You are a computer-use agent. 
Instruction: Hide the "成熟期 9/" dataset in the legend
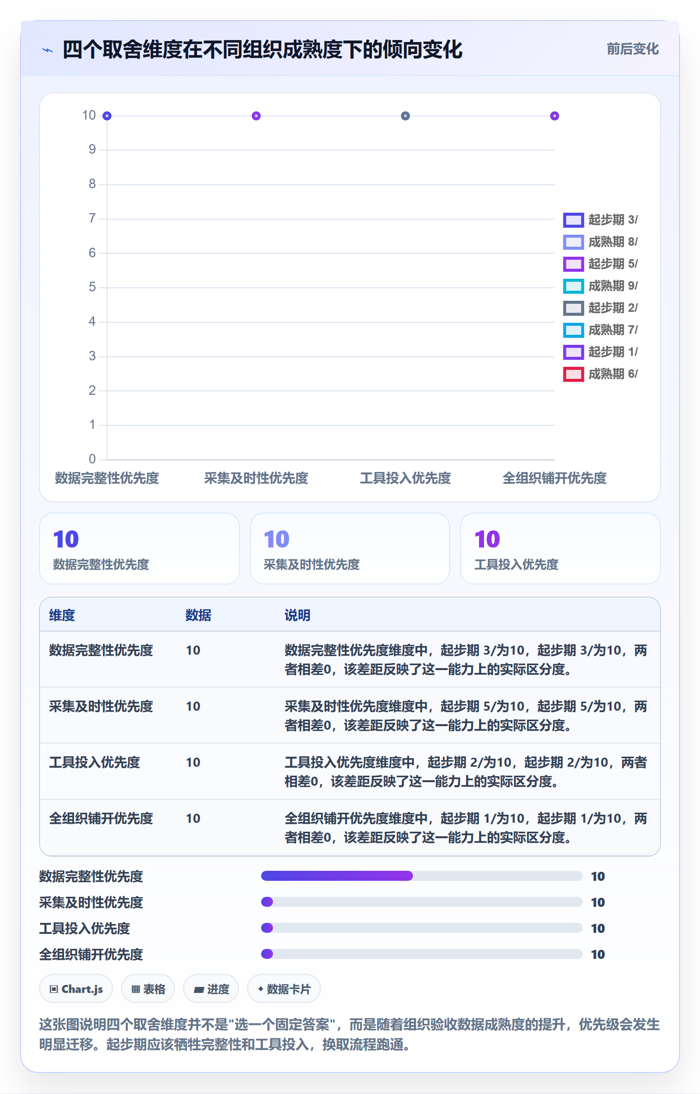pyautogui.click(x=600, y=286)
